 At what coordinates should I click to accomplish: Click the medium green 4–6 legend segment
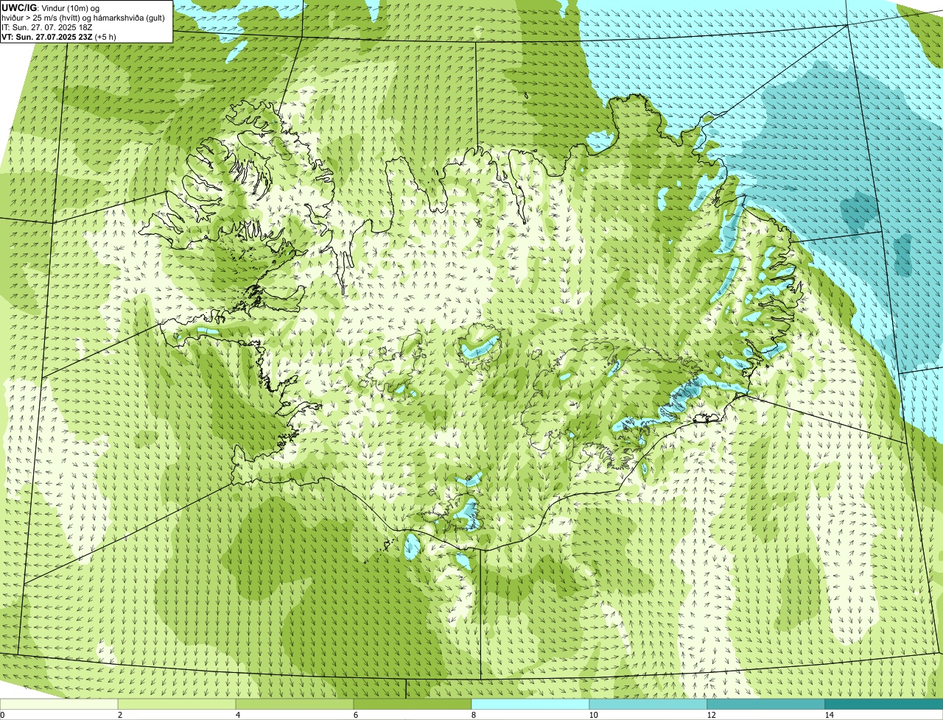coord(295,705)
